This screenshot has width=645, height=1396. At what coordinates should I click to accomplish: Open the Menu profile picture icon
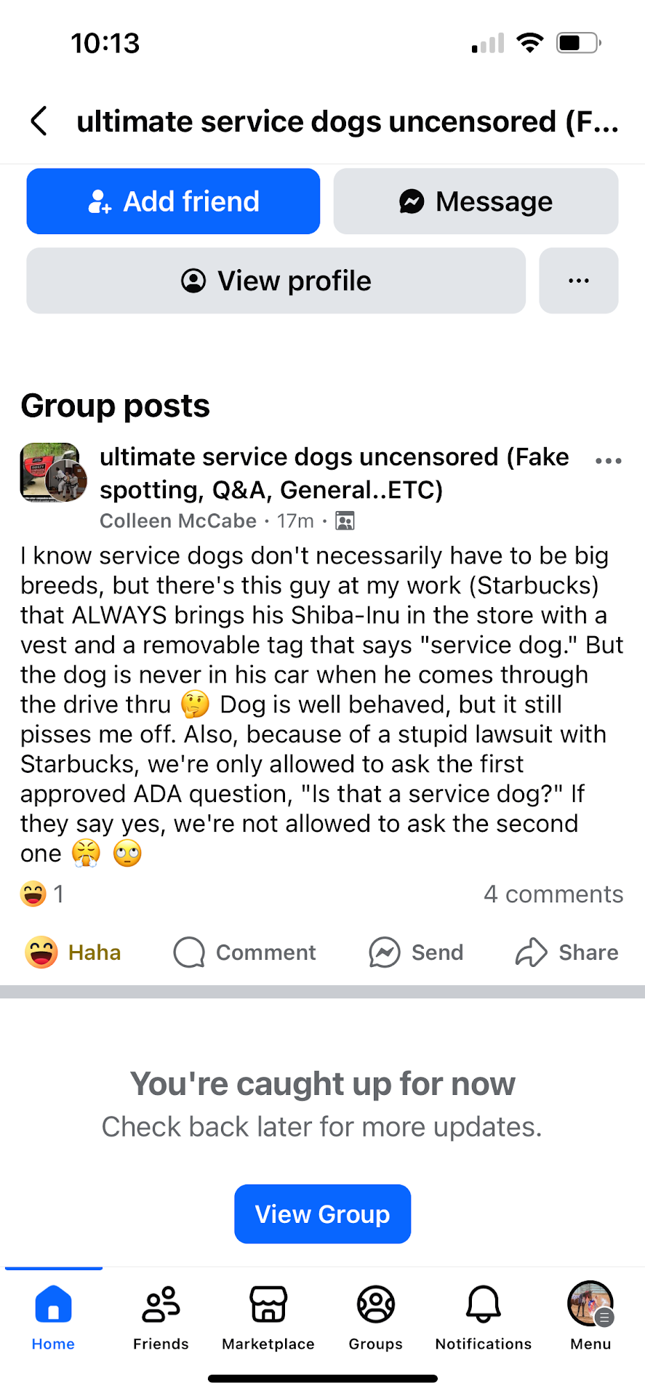click(590, 1304)
